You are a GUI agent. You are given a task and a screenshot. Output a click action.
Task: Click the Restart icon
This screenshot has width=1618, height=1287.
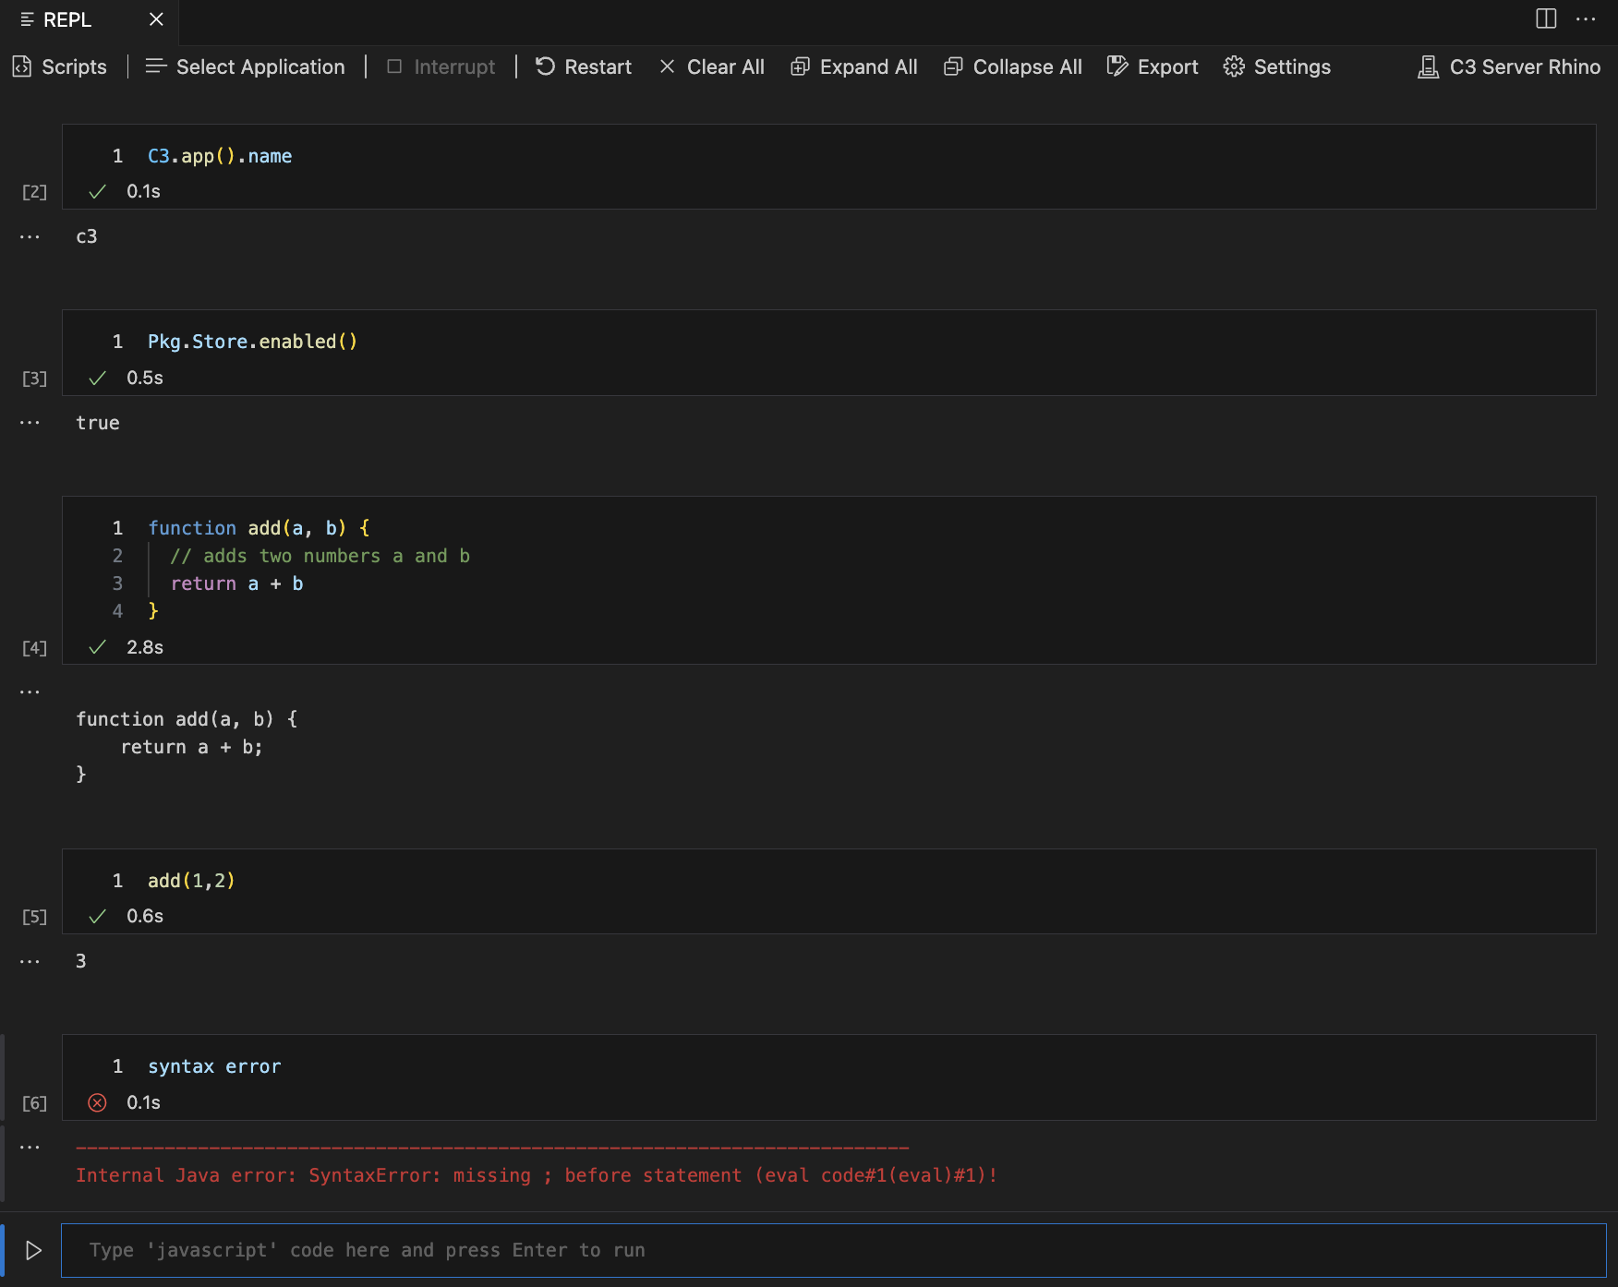(x=546, y=66)
